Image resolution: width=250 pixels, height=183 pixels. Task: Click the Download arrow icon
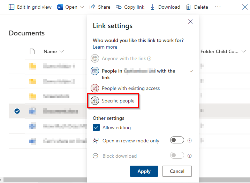[x=153, y=7]
